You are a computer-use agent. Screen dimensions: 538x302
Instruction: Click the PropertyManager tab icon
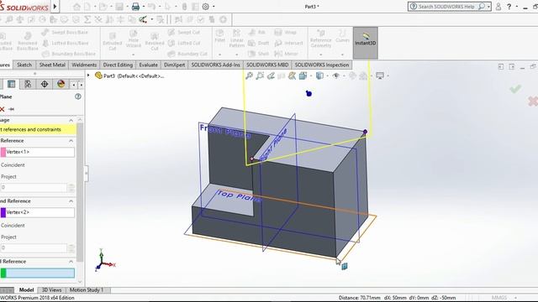[x=11, y=84]
